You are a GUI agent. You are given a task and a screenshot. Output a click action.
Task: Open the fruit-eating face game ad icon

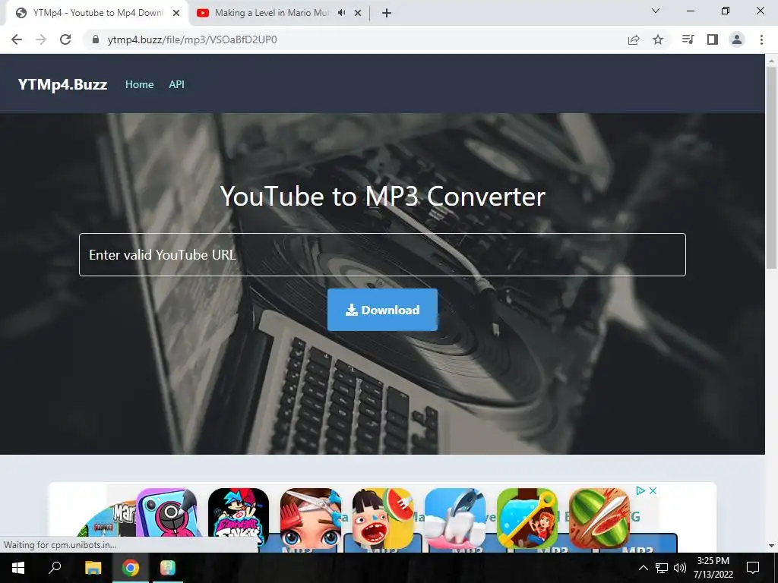(x=383, y=518)
